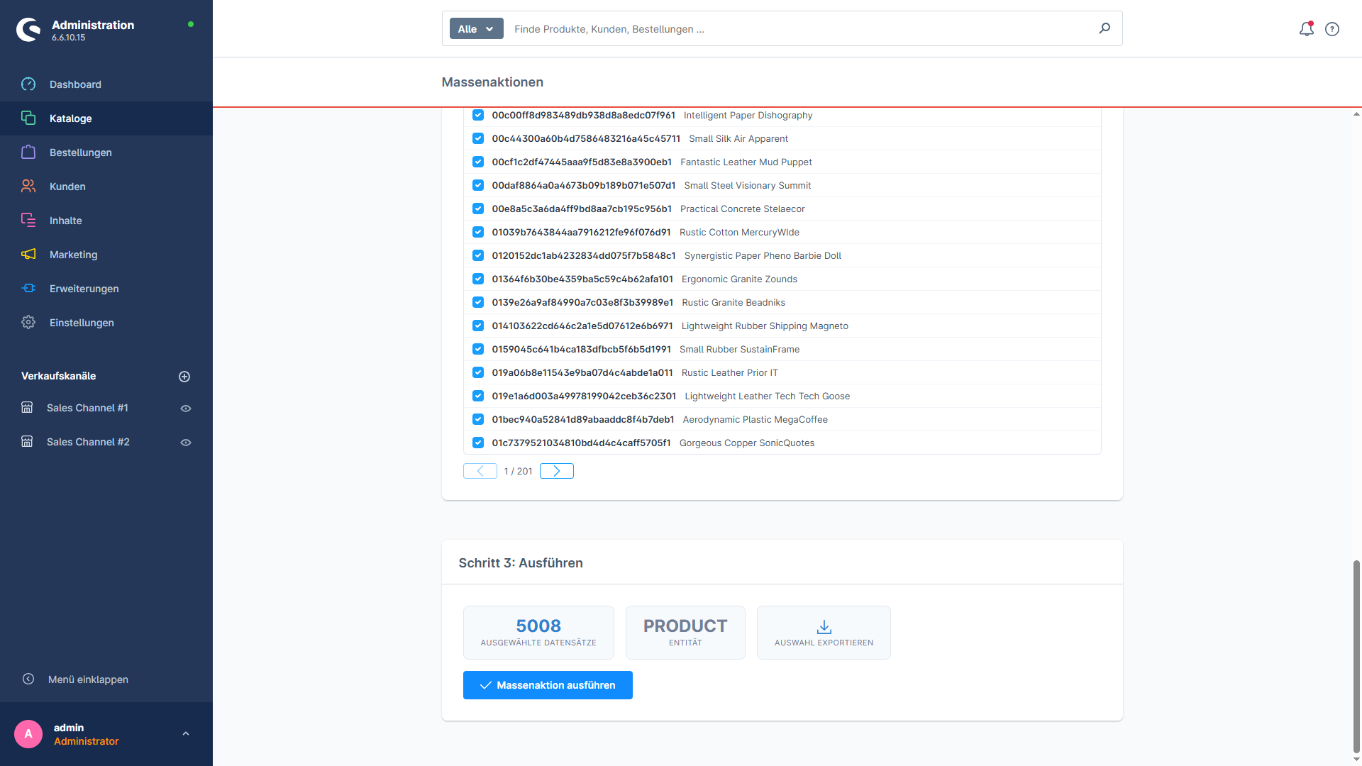Uncheck Rustic Cotton MercuryWIde checkbox
This screenshot has width=1362, height=766.
(x=478, y=232)
